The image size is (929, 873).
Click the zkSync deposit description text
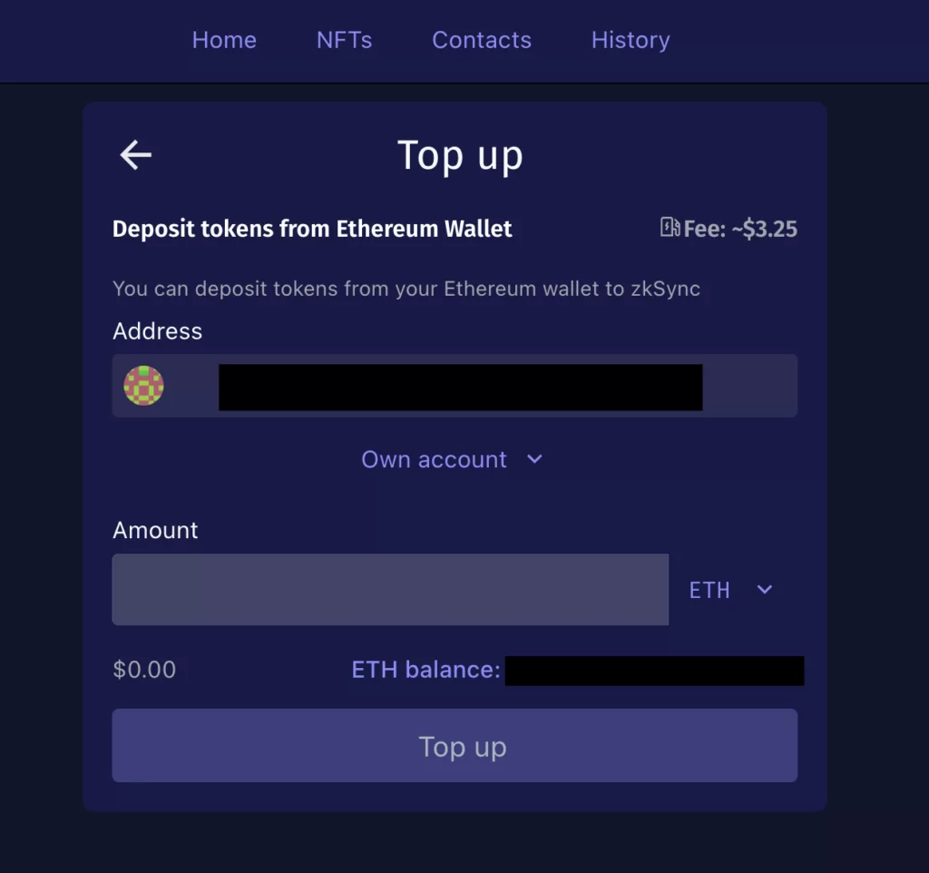(406, 289)
